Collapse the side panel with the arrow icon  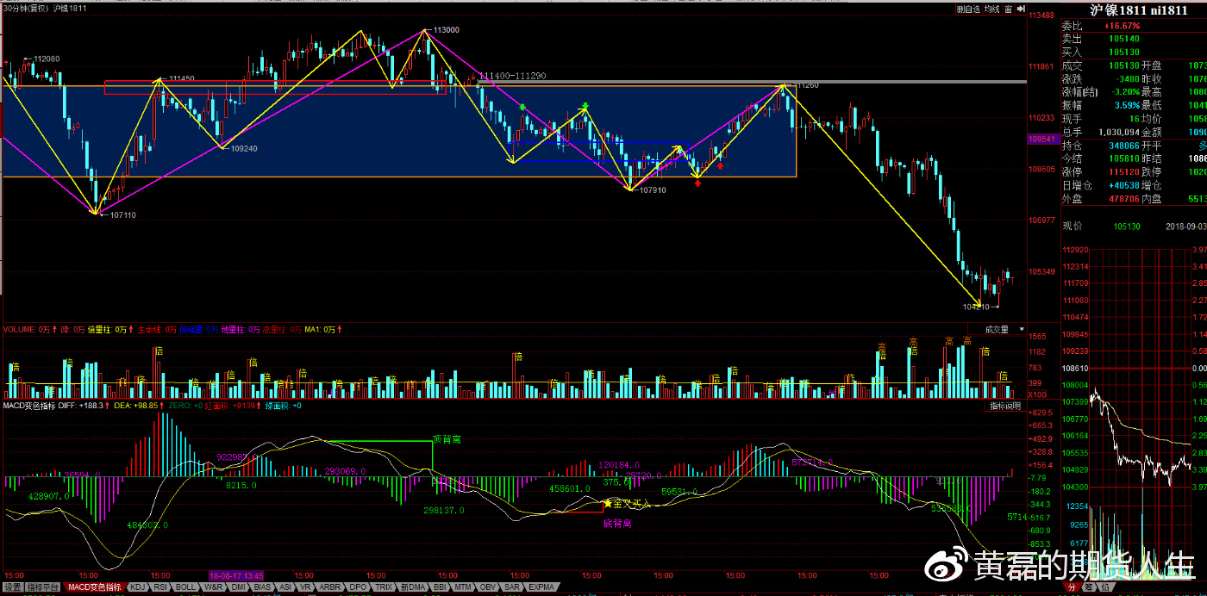pos(1021,9)
